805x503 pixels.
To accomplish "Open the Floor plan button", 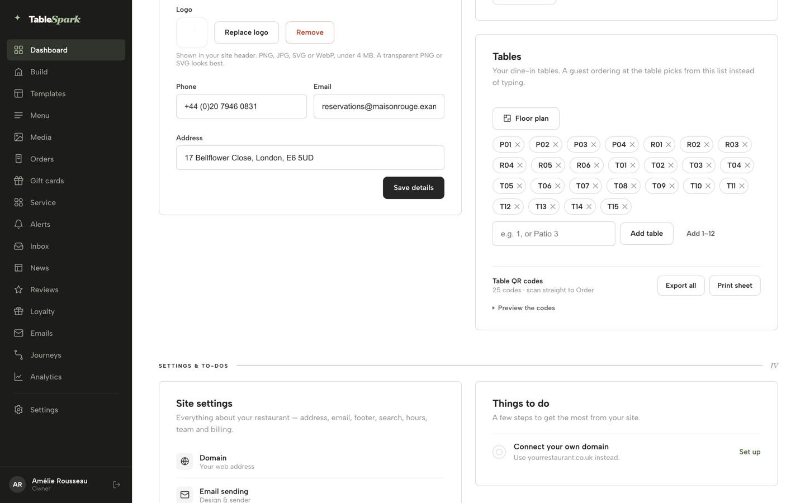I will [525, 118].
